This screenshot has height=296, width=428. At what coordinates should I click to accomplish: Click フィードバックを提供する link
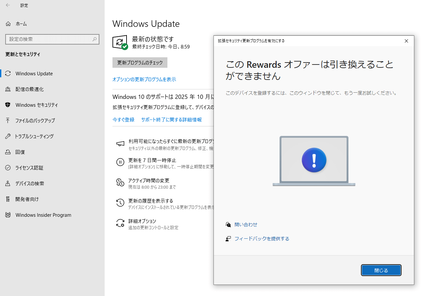[262, 239]
